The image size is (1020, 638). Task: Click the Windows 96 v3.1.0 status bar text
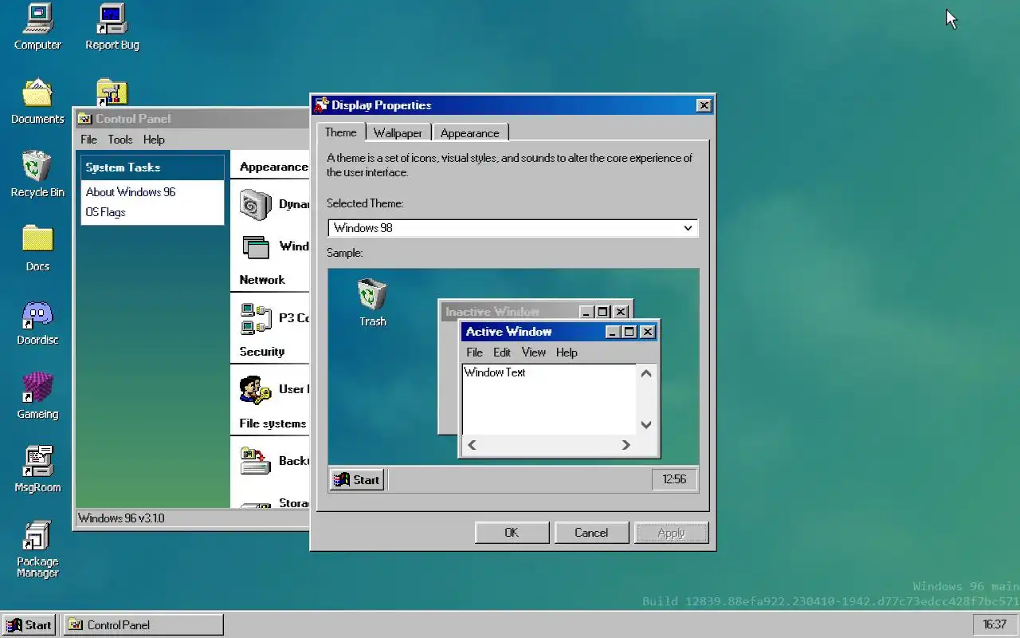click(x=121, y=518)
